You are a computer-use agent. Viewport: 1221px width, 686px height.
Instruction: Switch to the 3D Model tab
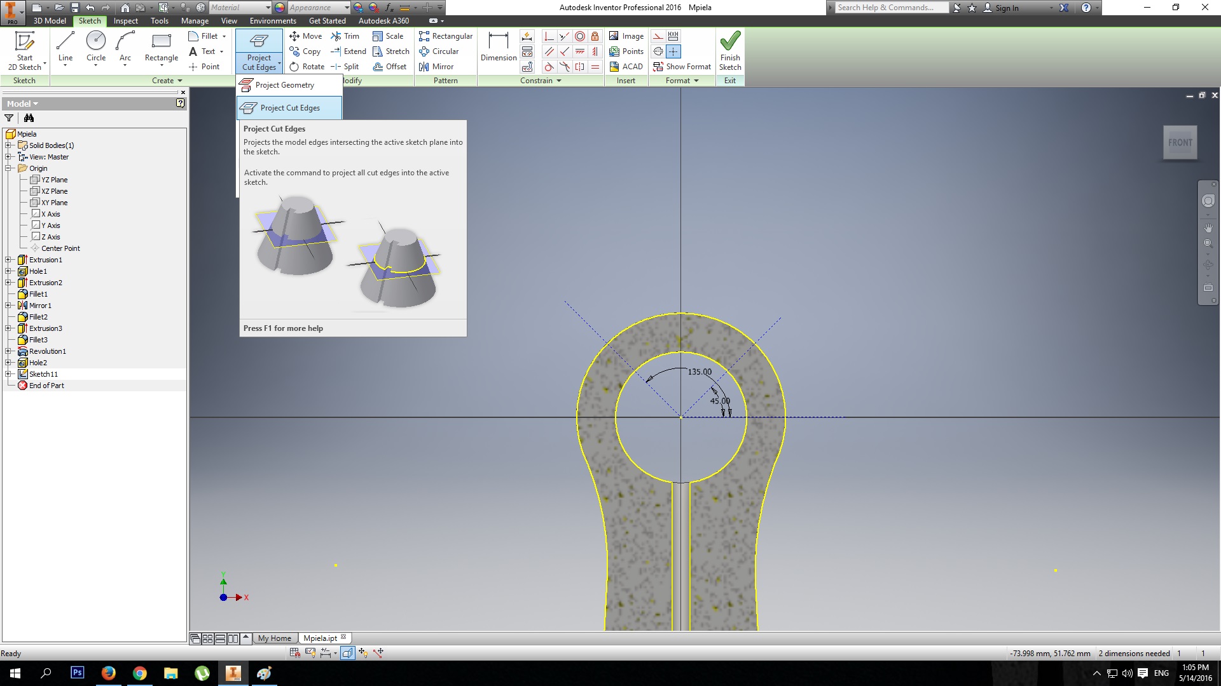tap(50, 21)
